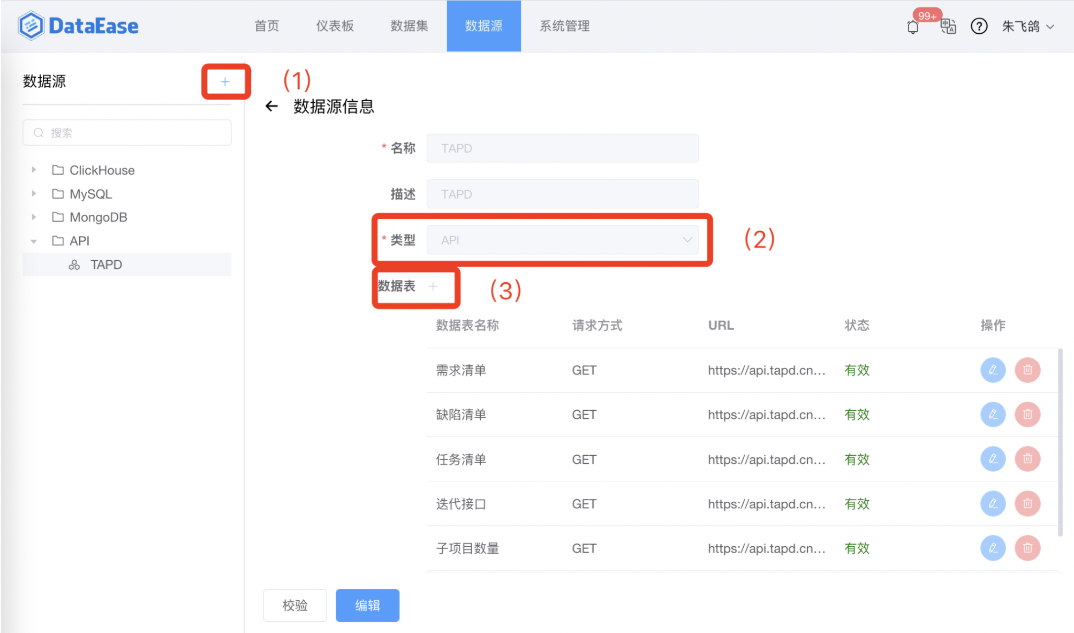Image resolution: width=1074 pixels, height=633 pixels.
Task: Click the back arrow beside 数据源信息
Action: (x=272, y=106)
